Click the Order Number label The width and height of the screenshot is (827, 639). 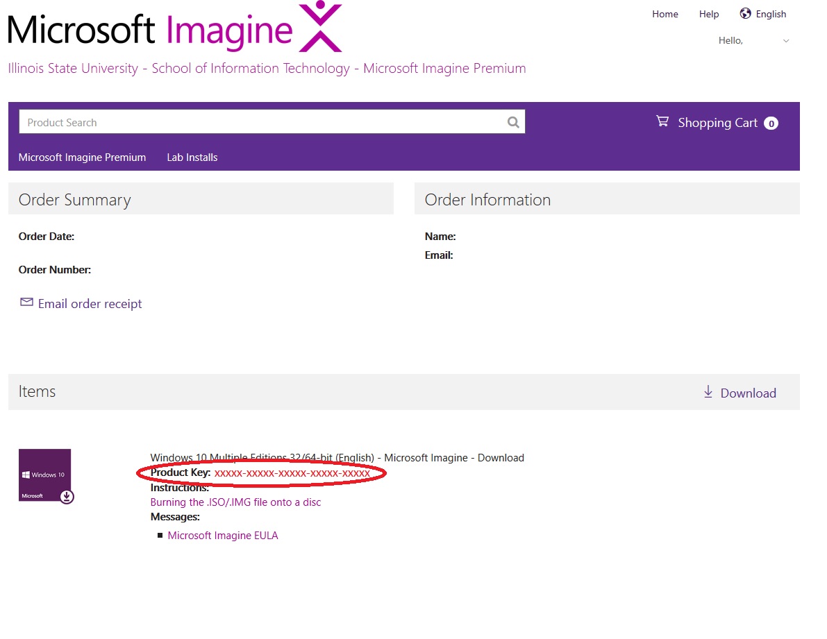pos(55,270)
